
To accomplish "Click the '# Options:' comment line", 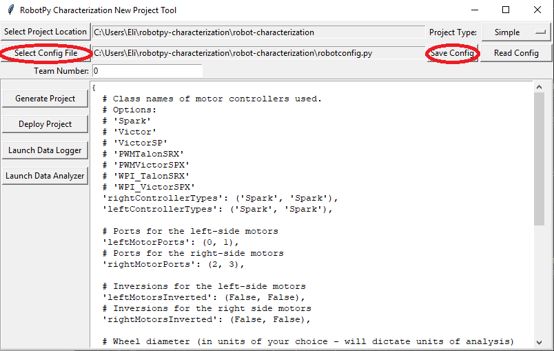I will tap(130, 110).
